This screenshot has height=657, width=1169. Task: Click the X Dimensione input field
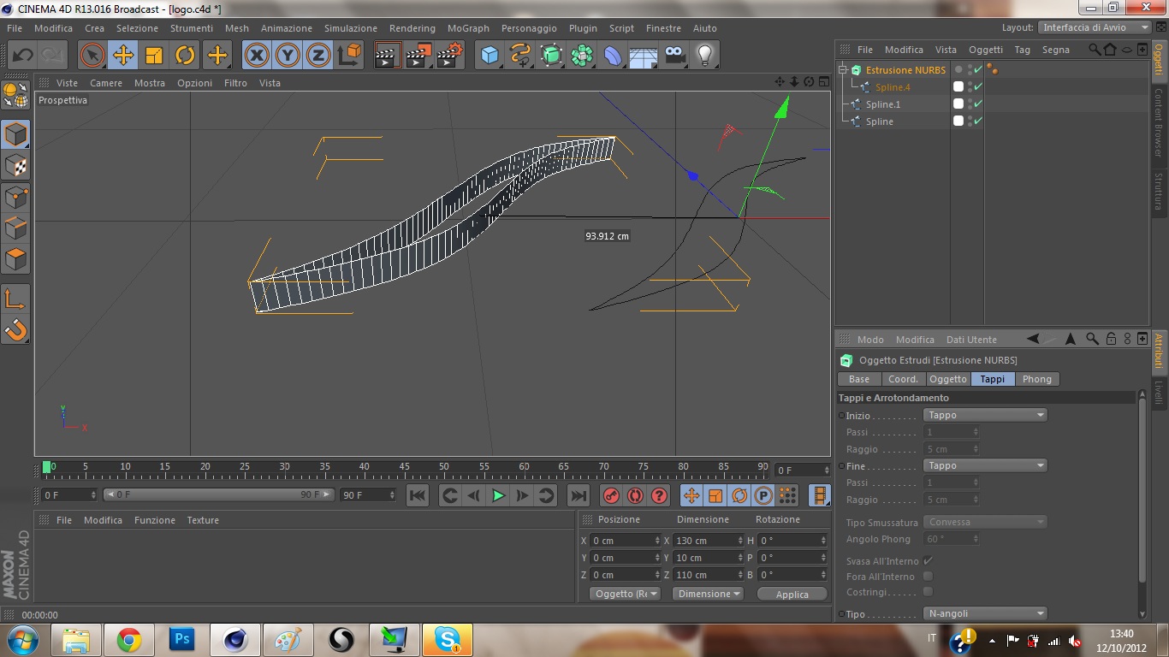(706, 541)
